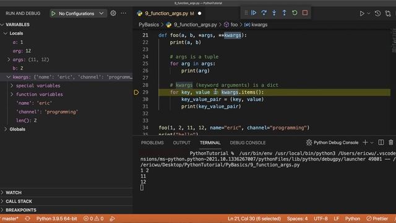The image size is (396, 223).
Task: Click the Prettier status bar item
Action: tap(377, 219)
